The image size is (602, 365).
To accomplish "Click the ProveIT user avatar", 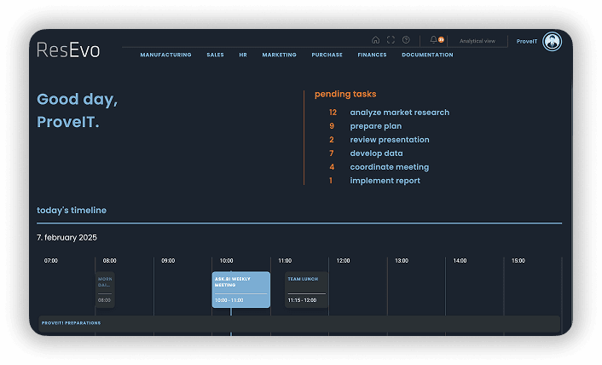I will [x=552, y=42].
